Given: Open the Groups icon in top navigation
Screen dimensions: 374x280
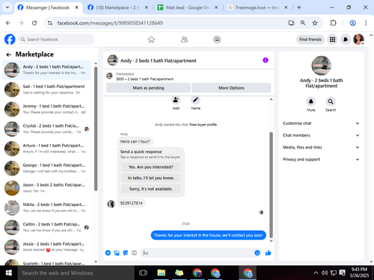Looking at the screenshot, I should click(217, 40).
